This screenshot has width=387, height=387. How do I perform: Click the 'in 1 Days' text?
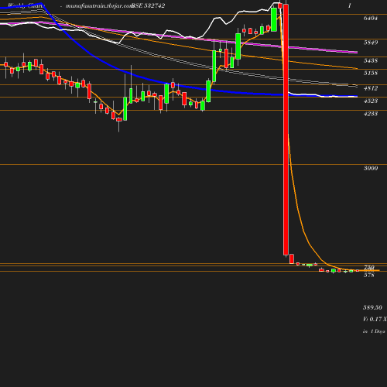pos(374,331)
